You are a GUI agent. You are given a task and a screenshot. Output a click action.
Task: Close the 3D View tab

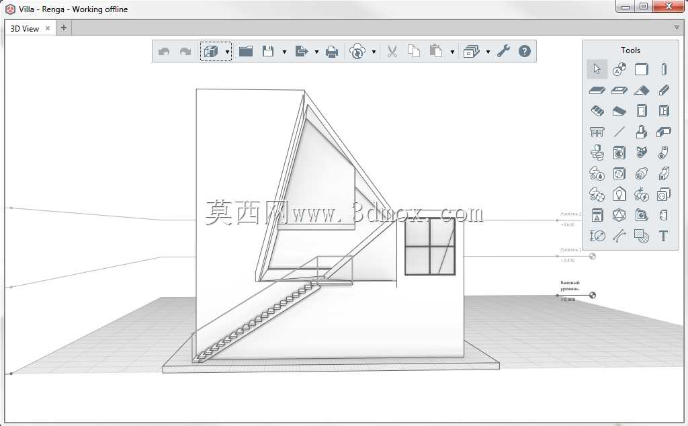tap(48, 28)
